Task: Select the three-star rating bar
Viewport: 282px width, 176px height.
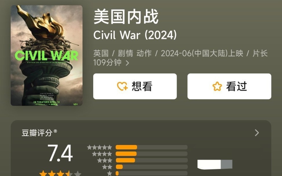Action: [151, 160]
